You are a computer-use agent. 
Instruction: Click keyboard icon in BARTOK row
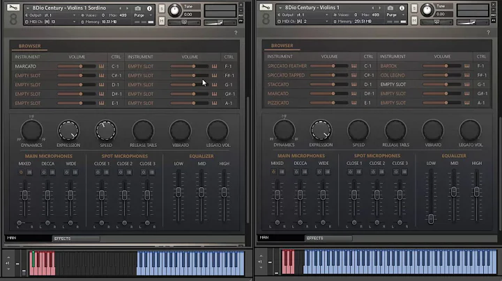[x=466, y=66]
